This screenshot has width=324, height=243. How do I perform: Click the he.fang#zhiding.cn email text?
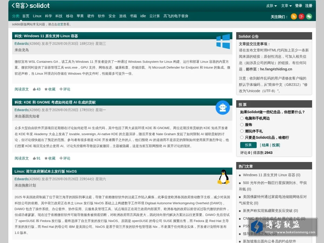pos(276,69)
